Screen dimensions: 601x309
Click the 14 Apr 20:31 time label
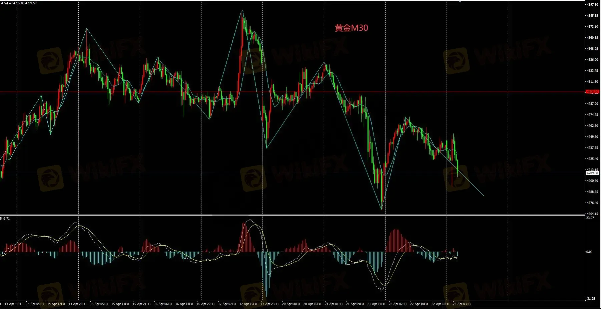pyautogui.click(x=78, y=304)
